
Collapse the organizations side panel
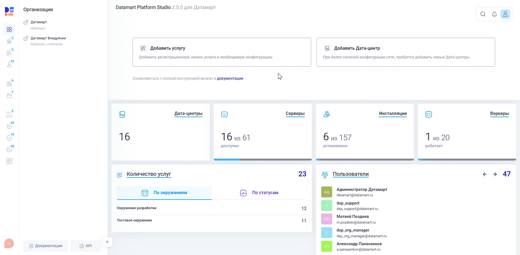108,242
